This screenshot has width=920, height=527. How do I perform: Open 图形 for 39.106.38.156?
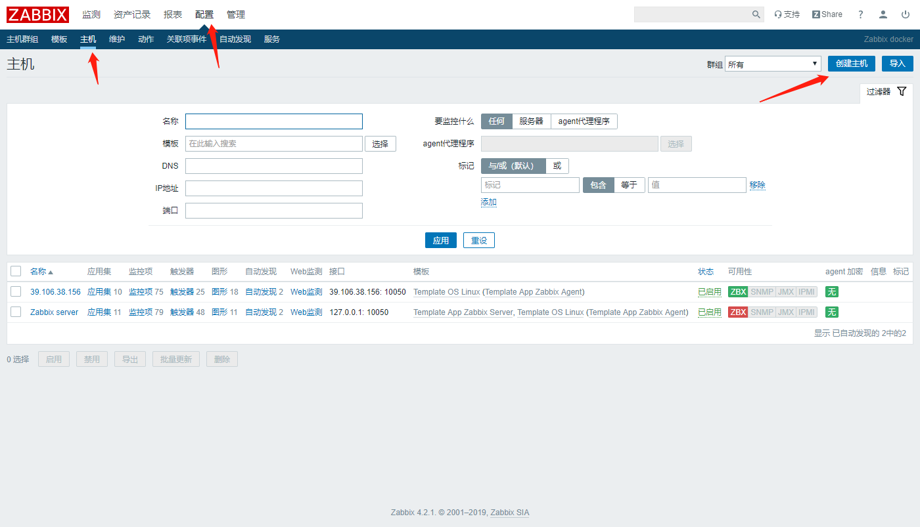pyautogui.click(x=219, y=292)
